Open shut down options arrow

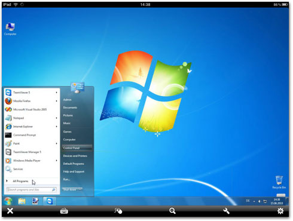pyautogui.click(x=80, y=189)
